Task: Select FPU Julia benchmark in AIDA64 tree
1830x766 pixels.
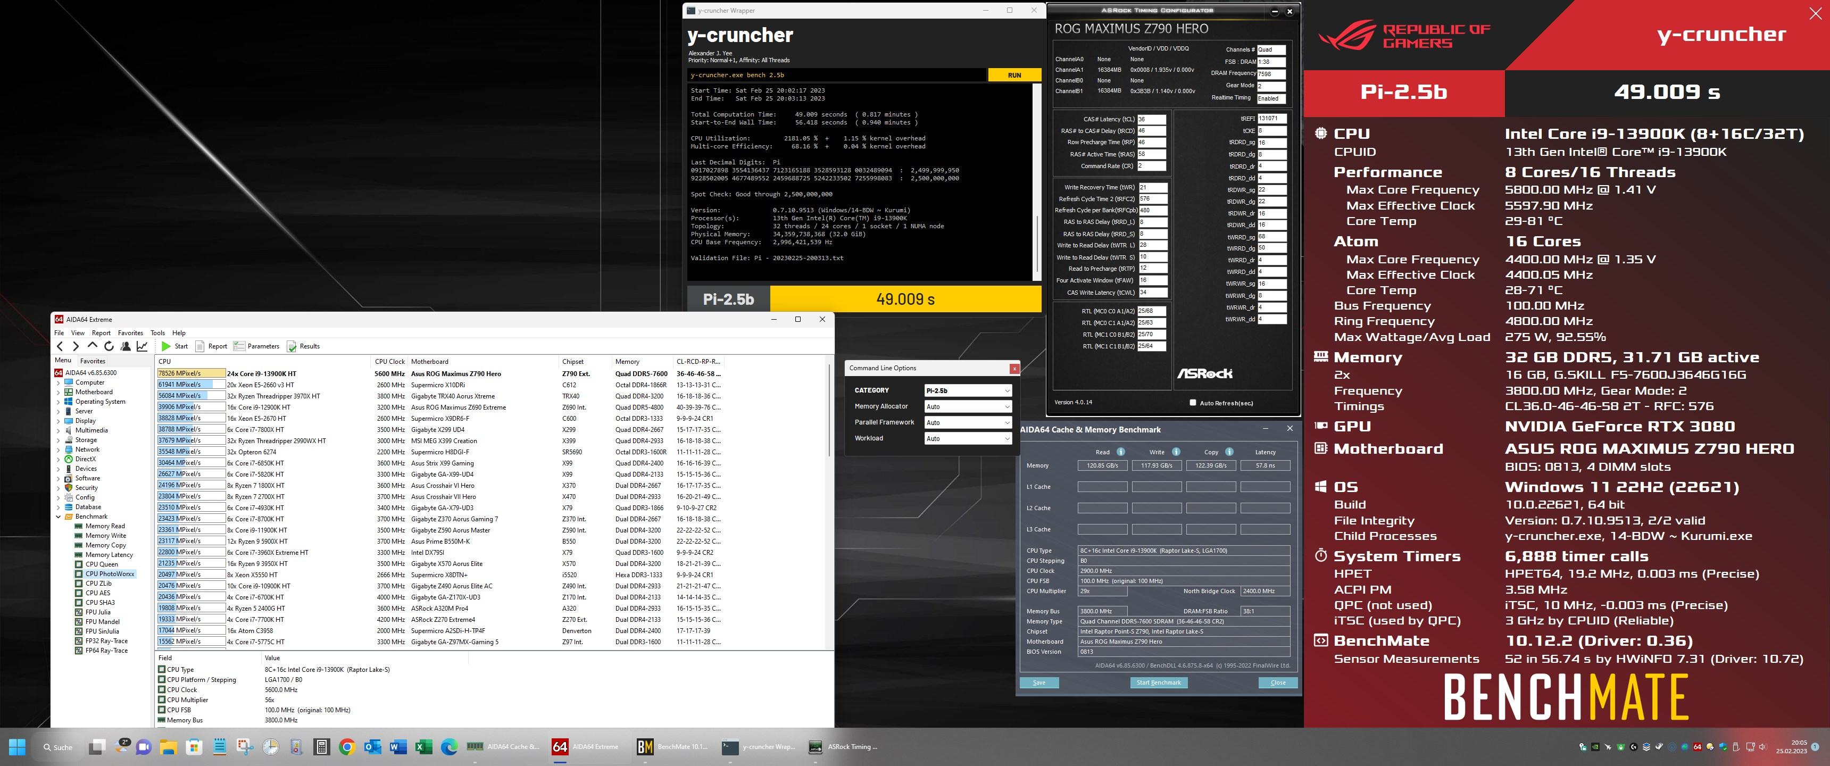Action: point(98,612)
